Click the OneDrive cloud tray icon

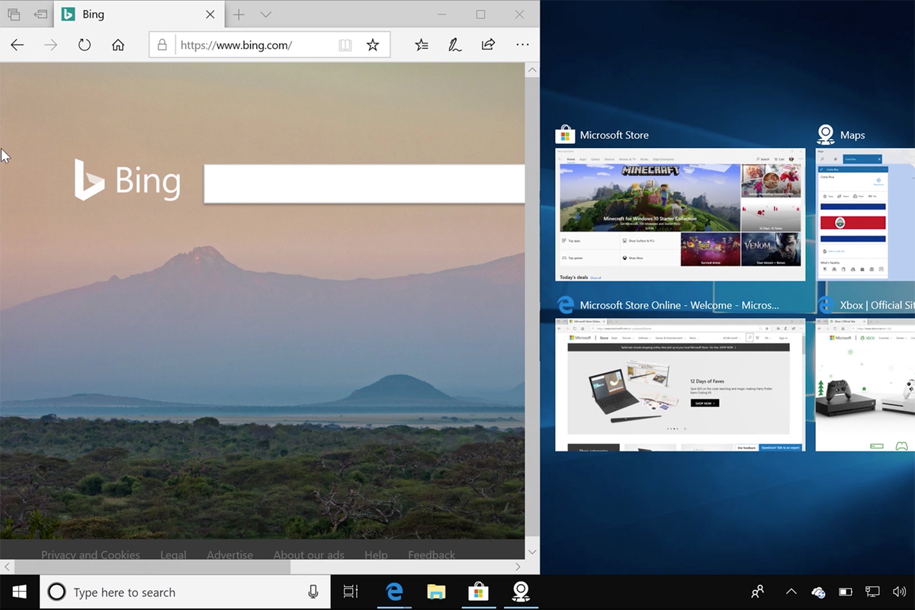pos(818,592)
